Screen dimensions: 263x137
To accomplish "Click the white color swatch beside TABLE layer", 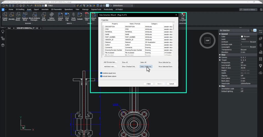I will (46, 6).
